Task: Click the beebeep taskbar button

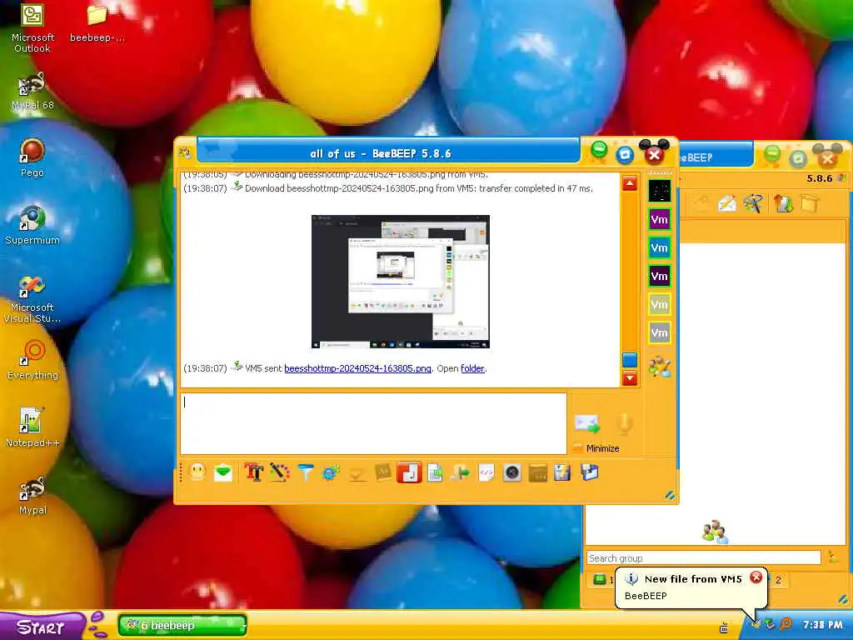Action: pyautogui.click(x=182, y=625)
